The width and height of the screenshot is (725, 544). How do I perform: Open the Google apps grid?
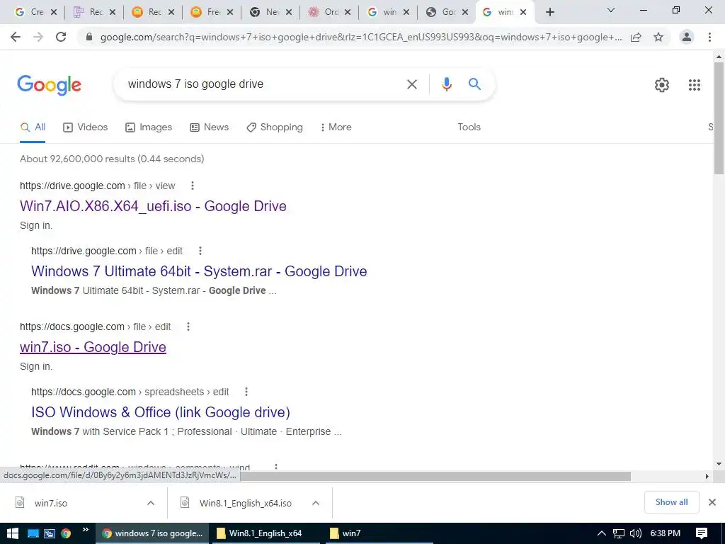tap(694, 85)
